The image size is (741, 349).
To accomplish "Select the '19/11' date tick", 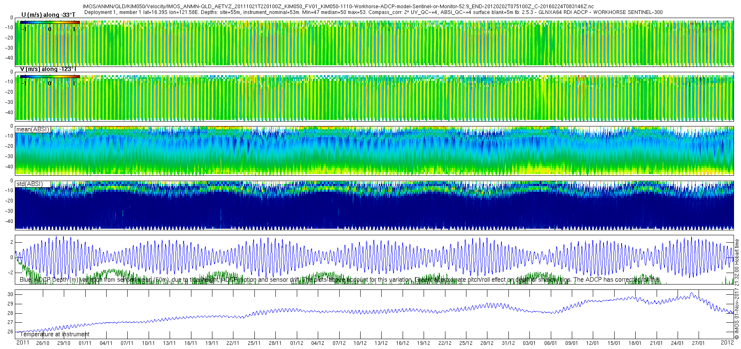I will [212, 343].
